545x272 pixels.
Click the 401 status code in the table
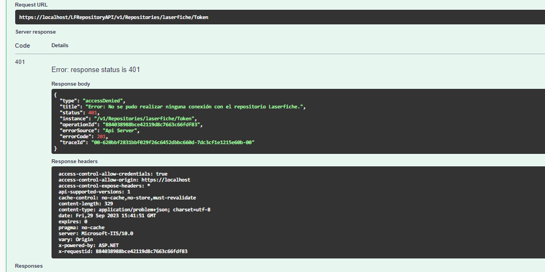pyautogui.click(x=20, y=62)
